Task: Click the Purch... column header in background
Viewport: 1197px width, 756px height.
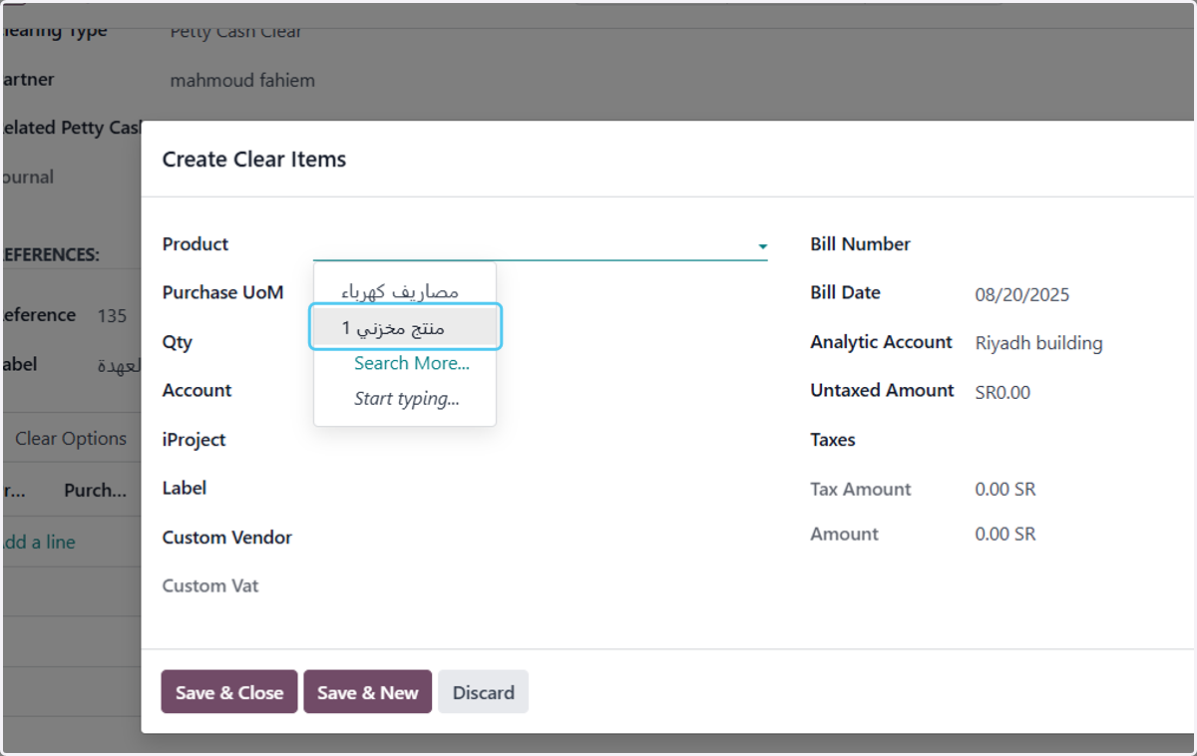Action: [95, 490]
